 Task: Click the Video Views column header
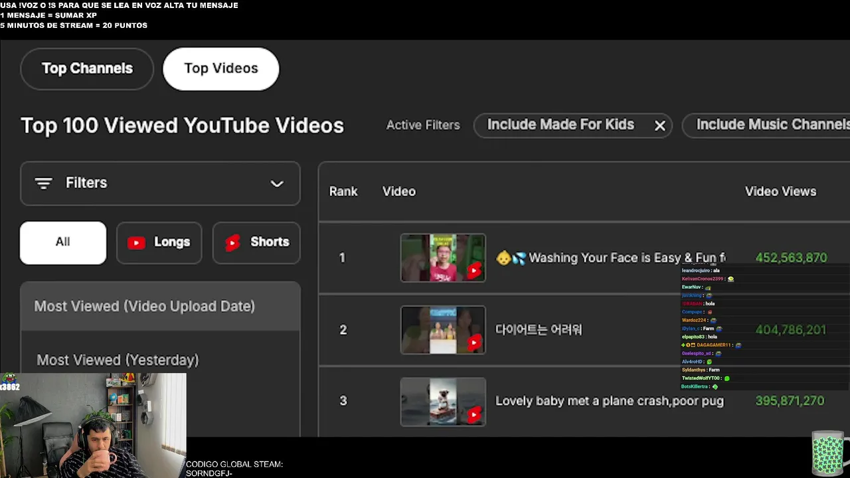point(780,191)
